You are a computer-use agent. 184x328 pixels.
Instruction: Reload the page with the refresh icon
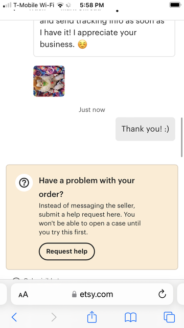pyautogui.click(x=162, y=294)
